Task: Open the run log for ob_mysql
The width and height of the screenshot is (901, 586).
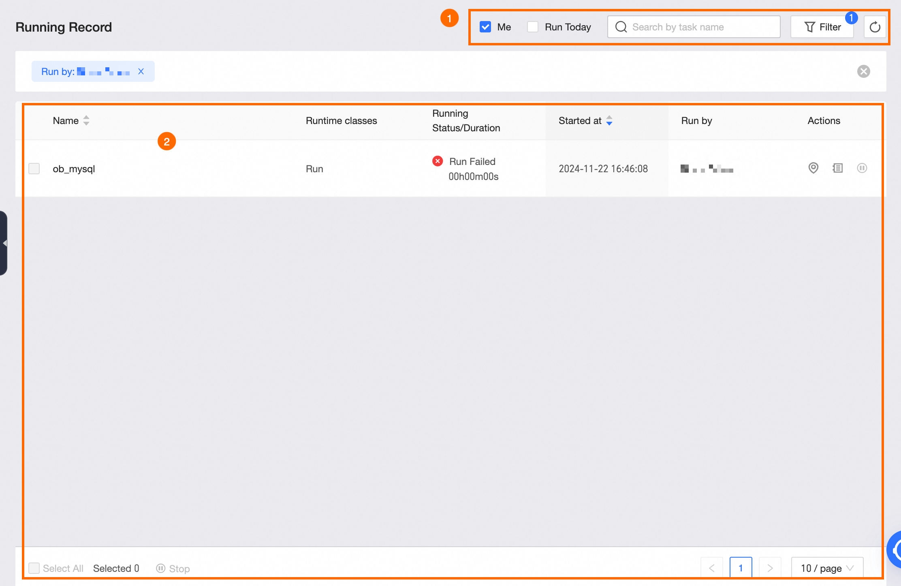Action: click(x=837, y=169)
